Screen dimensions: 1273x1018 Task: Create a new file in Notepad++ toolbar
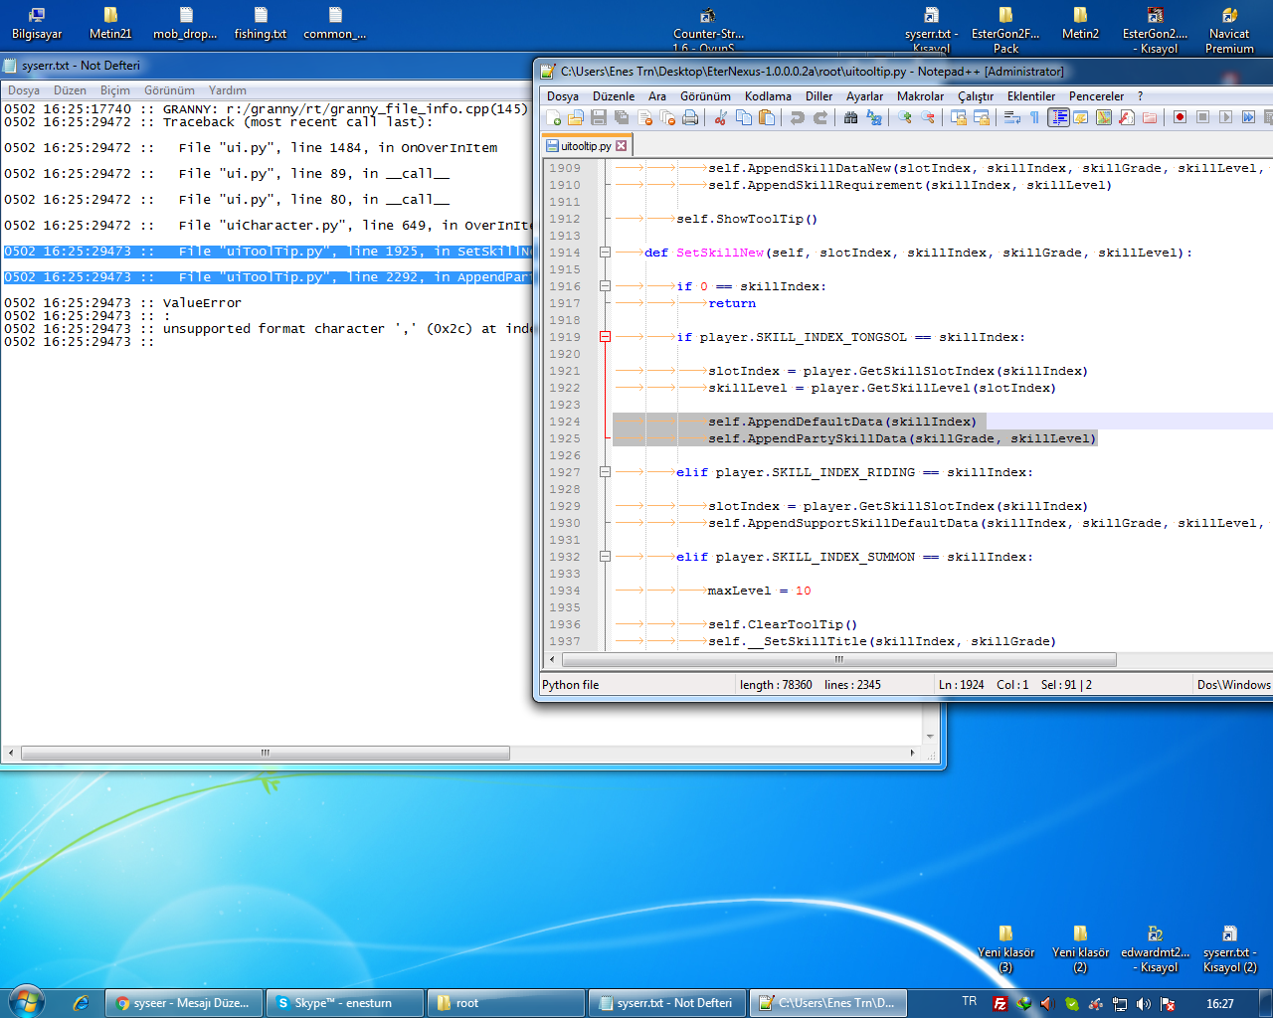pyautogui.click(x=554, y=117)
